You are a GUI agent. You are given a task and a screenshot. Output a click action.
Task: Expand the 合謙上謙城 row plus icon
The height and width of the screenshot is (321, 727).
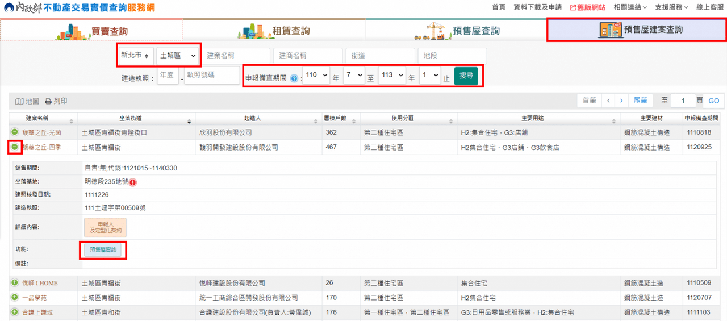coord(15,312)
